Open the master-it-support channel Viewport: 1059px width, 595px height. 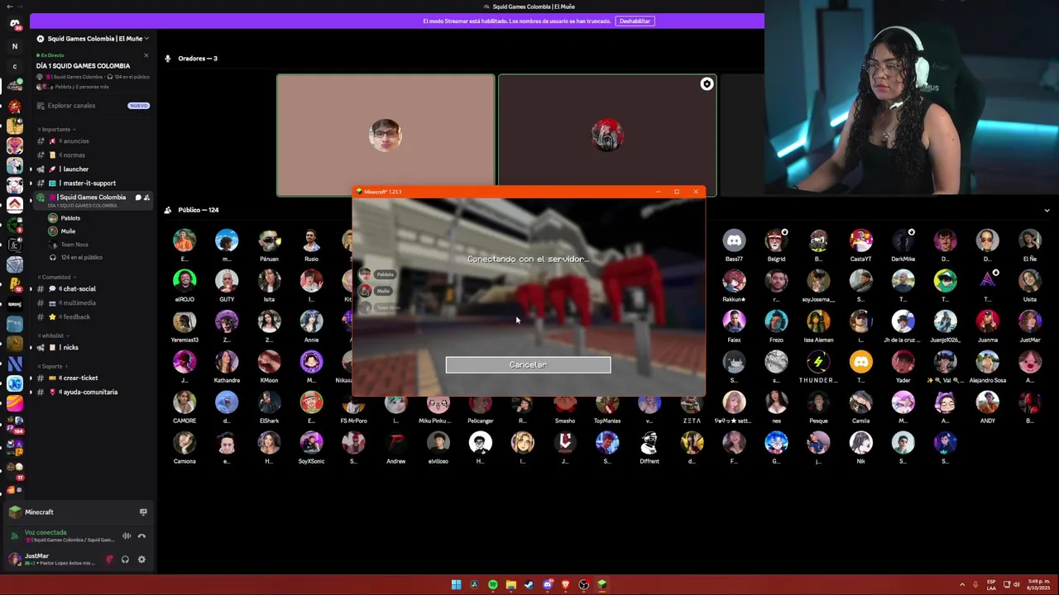[x=91, y=183]
